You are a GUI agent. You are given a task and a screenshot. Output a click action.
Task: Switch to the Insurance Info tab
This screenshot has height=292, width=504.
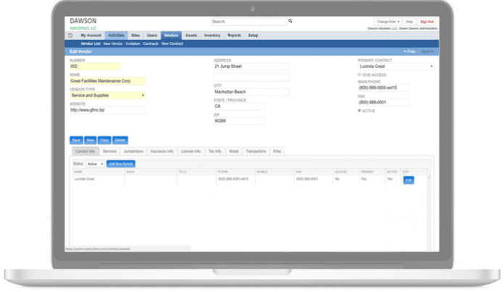point(162,151)
